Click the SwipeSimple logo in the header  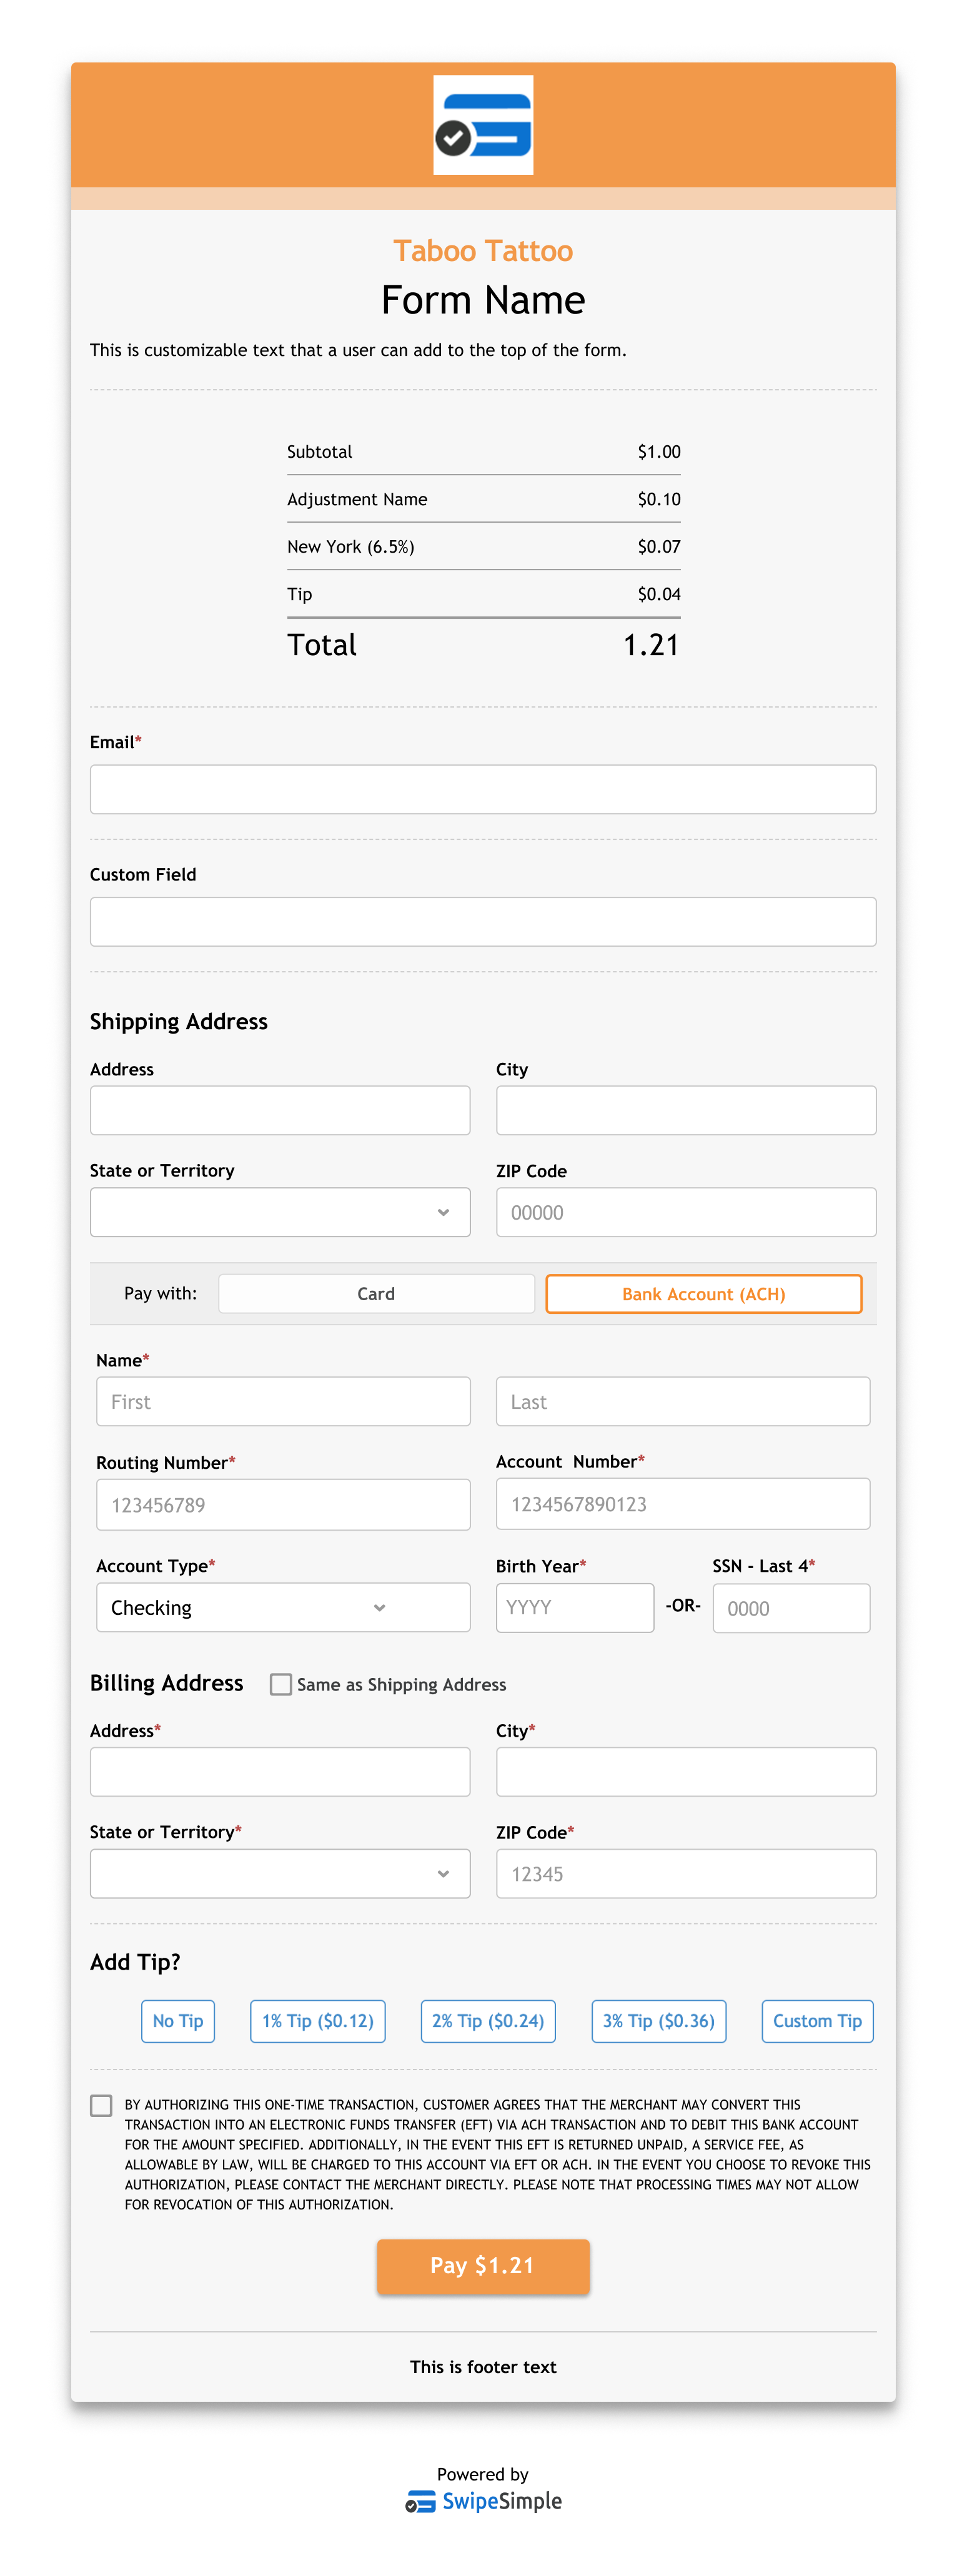(x=483, y=125)
